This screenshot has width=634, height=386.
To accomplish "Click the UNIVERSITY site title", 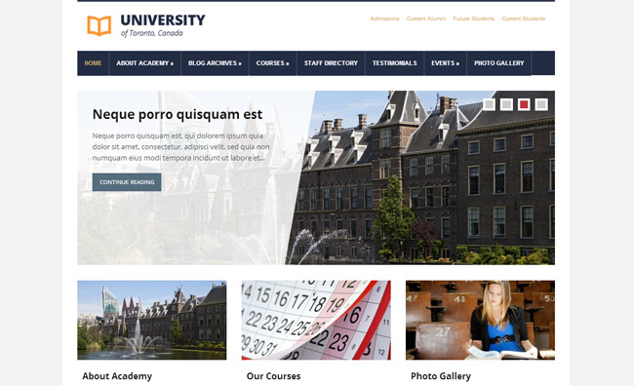I will [x=163, y=20].
